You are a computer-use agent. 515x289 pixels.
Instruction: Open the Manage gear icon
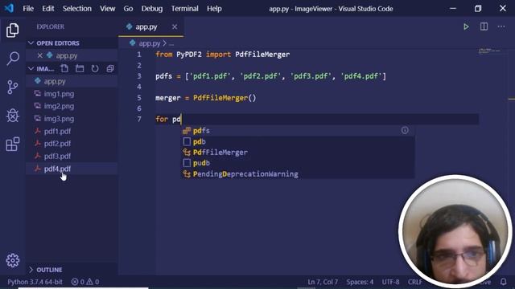tap(13, 260)
